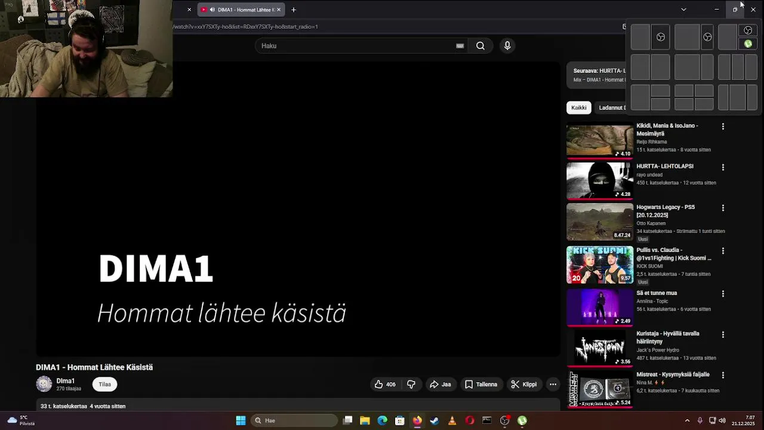
Task: Open video title HURTTA- LEHTOLAPSI
Action: pyautogui.click(x=665, y=167)
